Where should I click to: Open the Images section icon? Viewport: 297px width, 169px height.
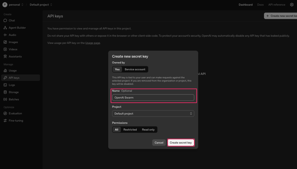(x=5, y=42)
